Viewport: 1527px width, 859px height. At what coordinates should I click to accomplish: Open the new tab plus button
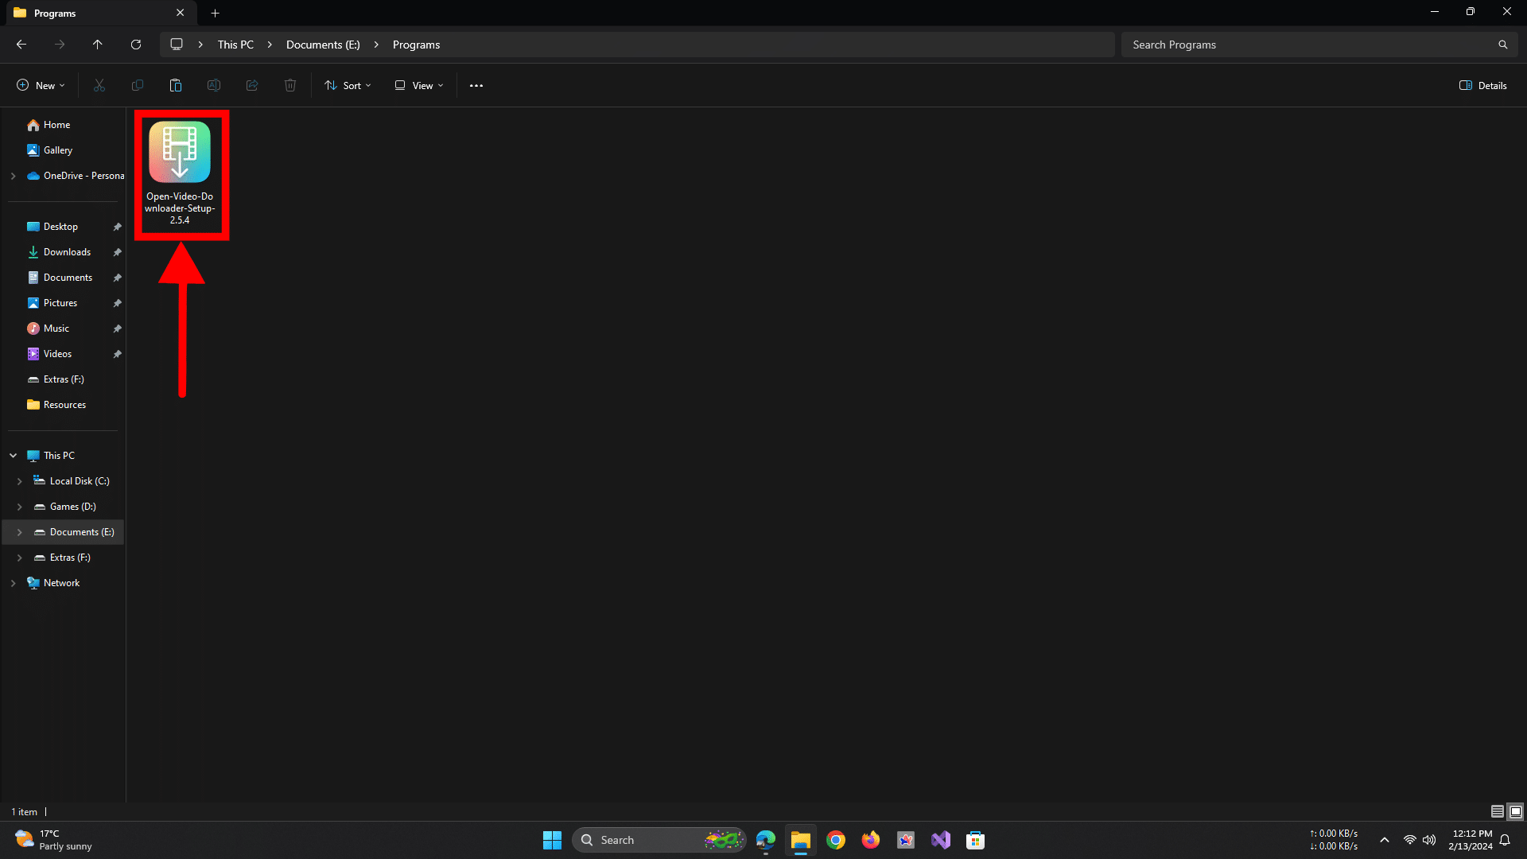coord(215,13)
